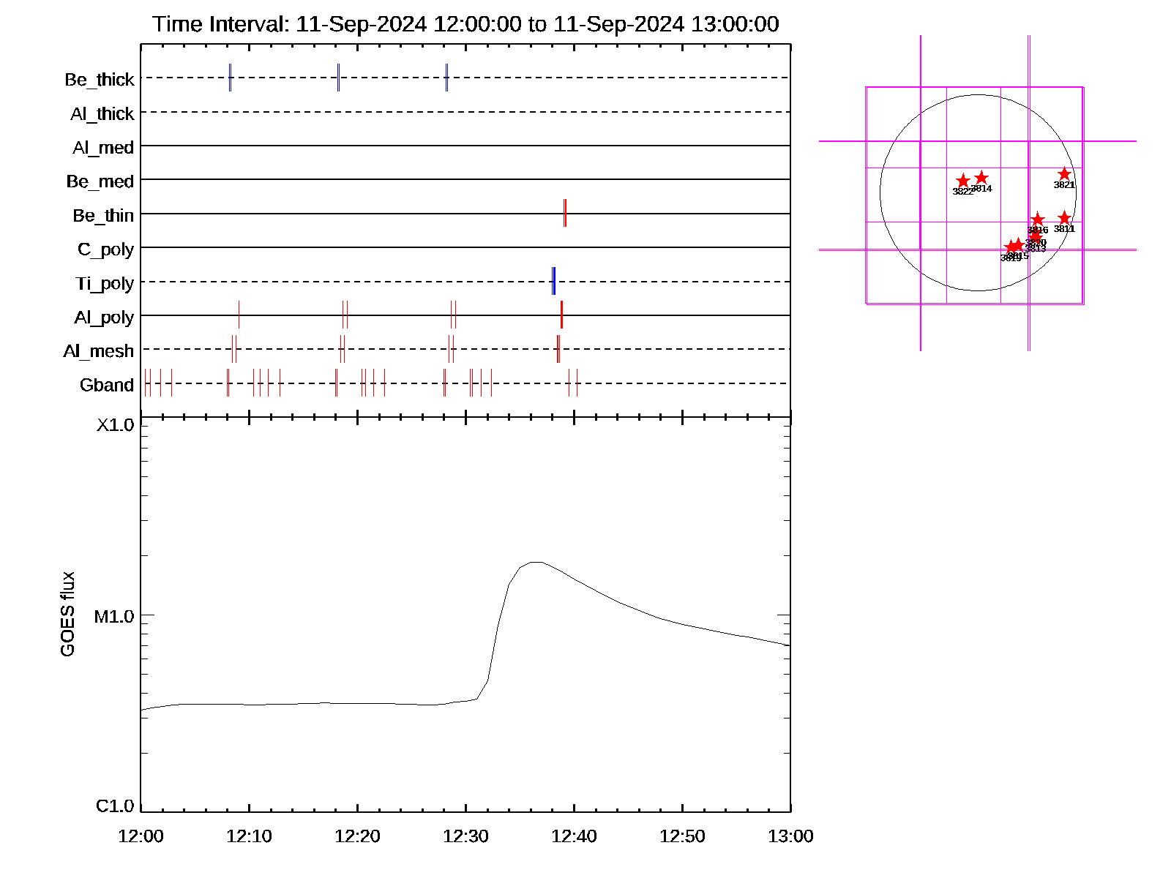
Task: Click the last red Al_poly marker
Action: 561,315
